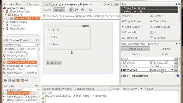Open model property dropdown arrow
The image size is (183, 103).
172,66
